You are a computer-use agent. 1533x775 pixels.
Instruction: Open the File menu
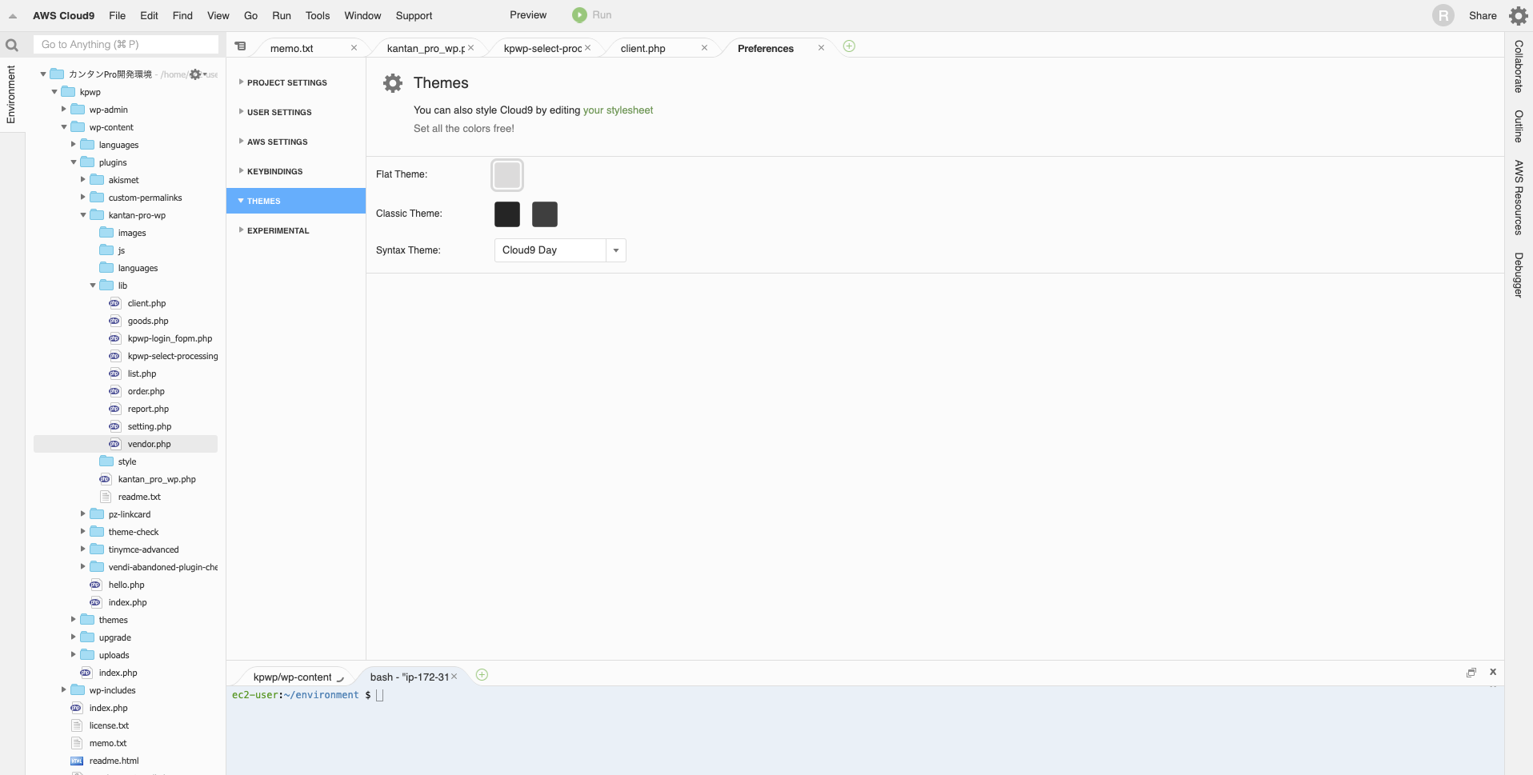[117, 16]
